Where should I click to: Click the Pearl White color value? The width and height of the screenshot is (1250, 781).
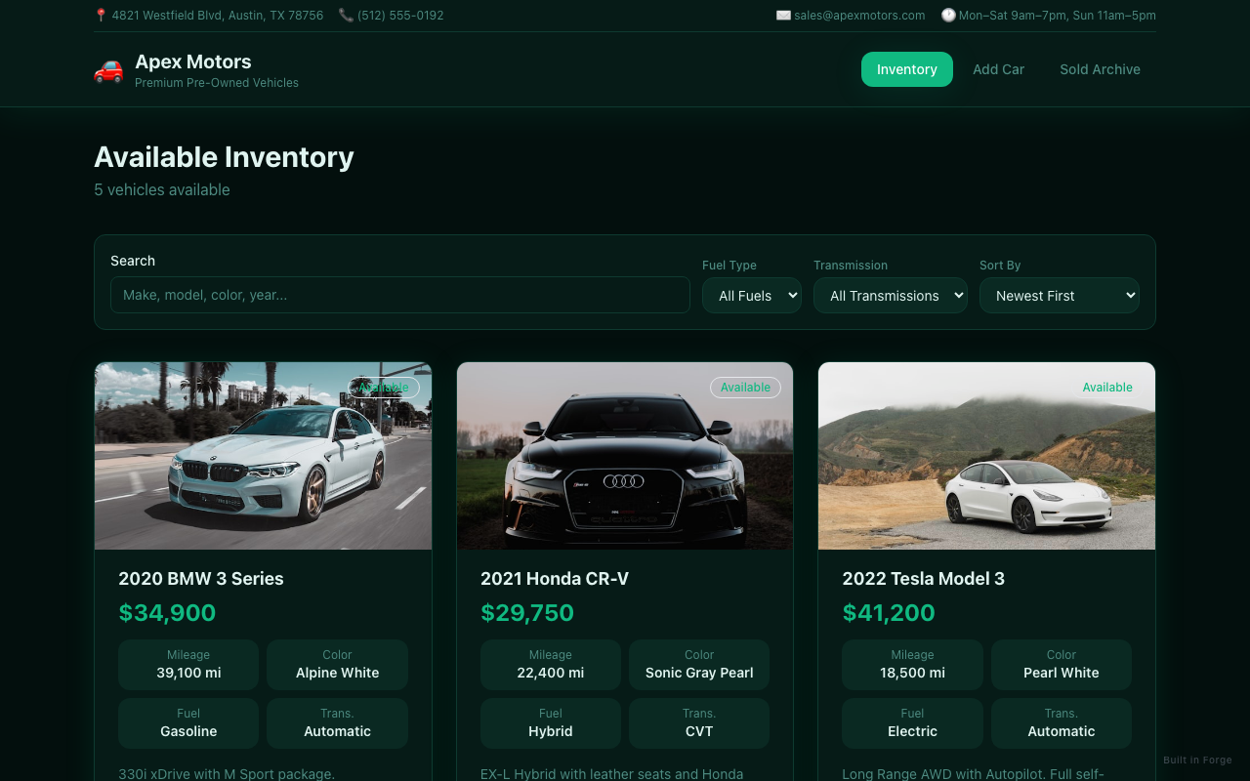(1062, 673)
